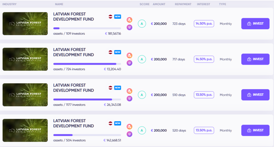Click remaining amount € 26,343.08
Viewport: 274px width, 147px height.
tap(112, 105)
